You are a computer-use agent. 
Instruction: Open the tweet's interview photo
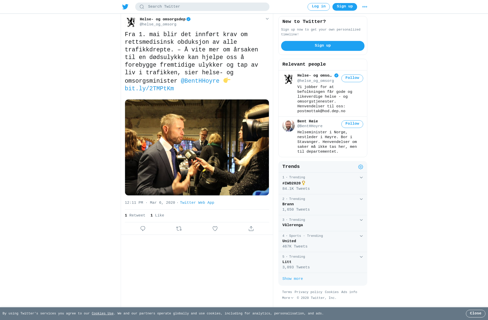(197, 147)
